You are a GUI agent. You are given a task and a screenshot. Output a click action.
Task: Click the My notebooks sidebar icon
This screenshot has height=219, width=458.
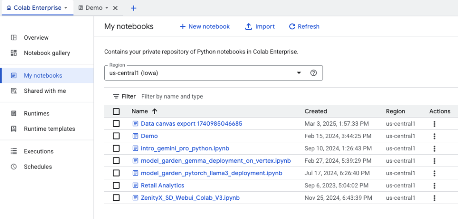click(x=13, y=75)
